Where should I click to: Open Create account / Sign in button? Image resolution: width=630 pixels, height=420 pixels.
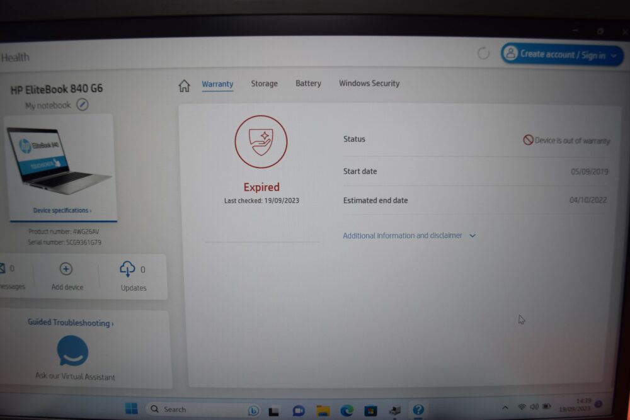pos(562,54)
